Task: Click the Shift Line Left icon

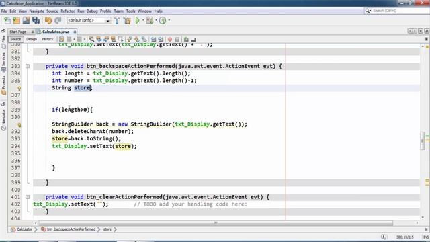Action: [x=154, y=40]
